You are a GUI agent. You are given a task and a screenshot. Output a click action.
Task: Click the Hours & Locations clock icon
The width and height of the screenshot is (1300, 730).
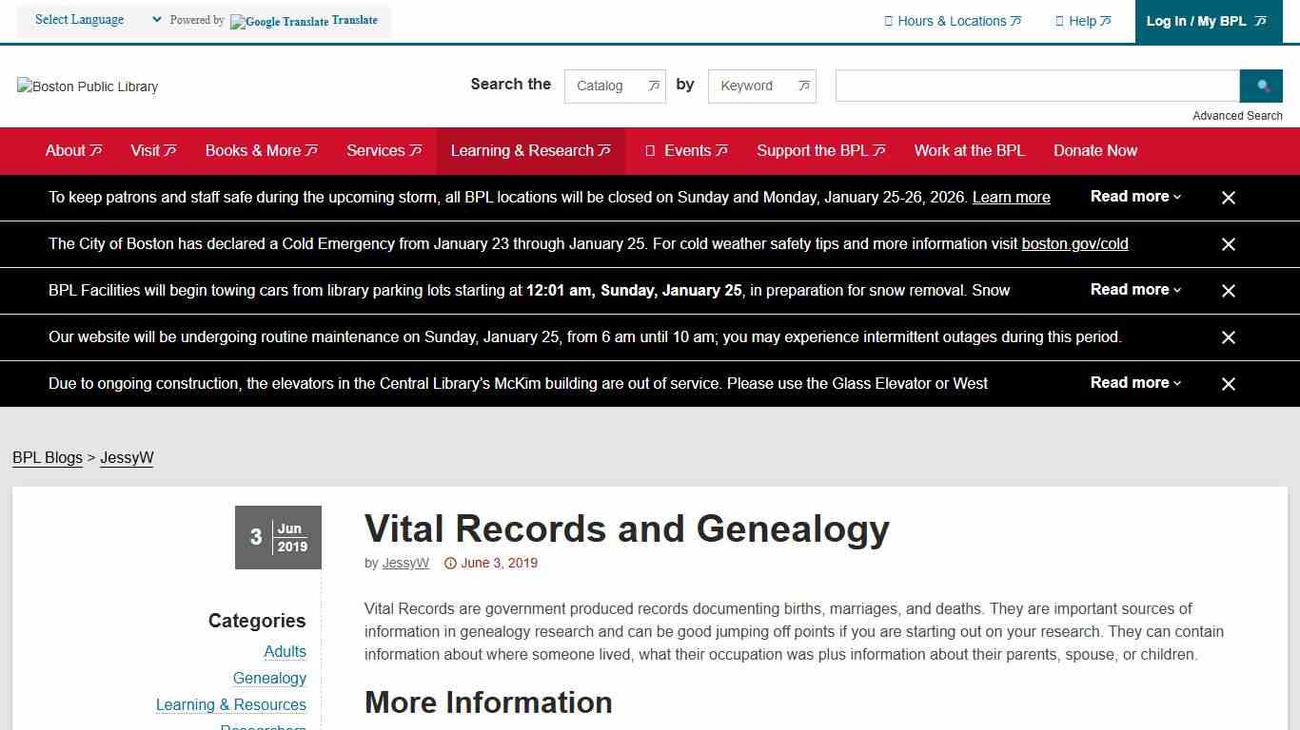(888, 20)
